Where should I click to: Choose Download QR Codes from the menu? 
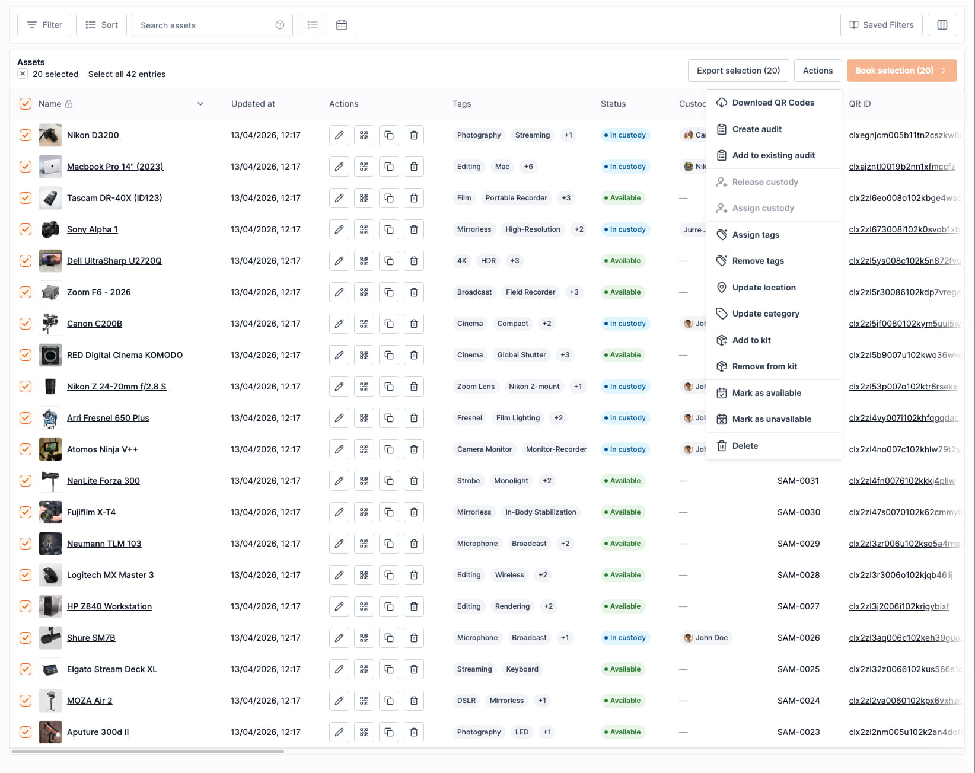coord(773,103)
